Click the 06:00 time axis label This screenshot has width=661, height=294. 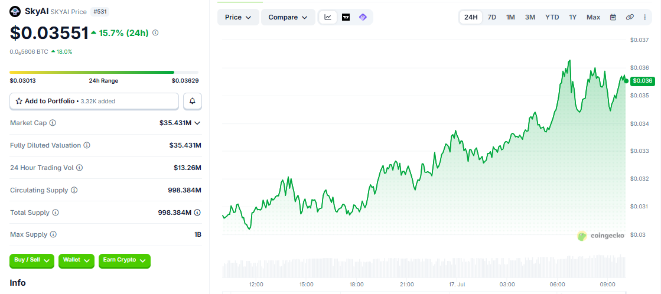pyautogui.click(x=558, y=285)
